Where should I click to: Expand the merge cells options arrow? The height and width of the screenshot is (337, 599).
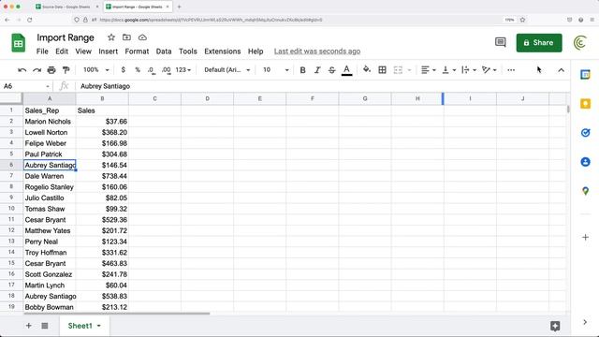point(409,70)
